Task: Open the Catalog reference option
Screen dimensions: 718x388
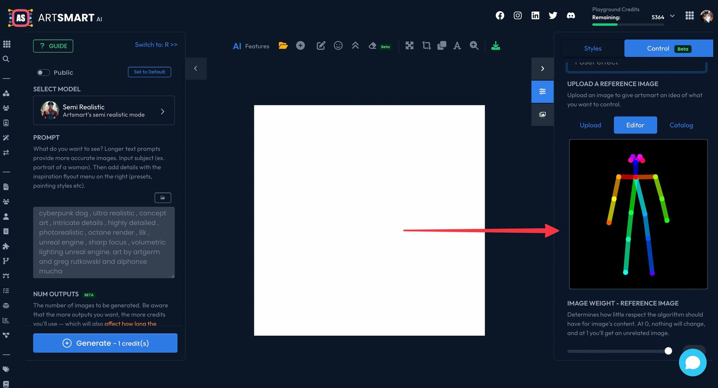Action: click(x=681, y=125)
